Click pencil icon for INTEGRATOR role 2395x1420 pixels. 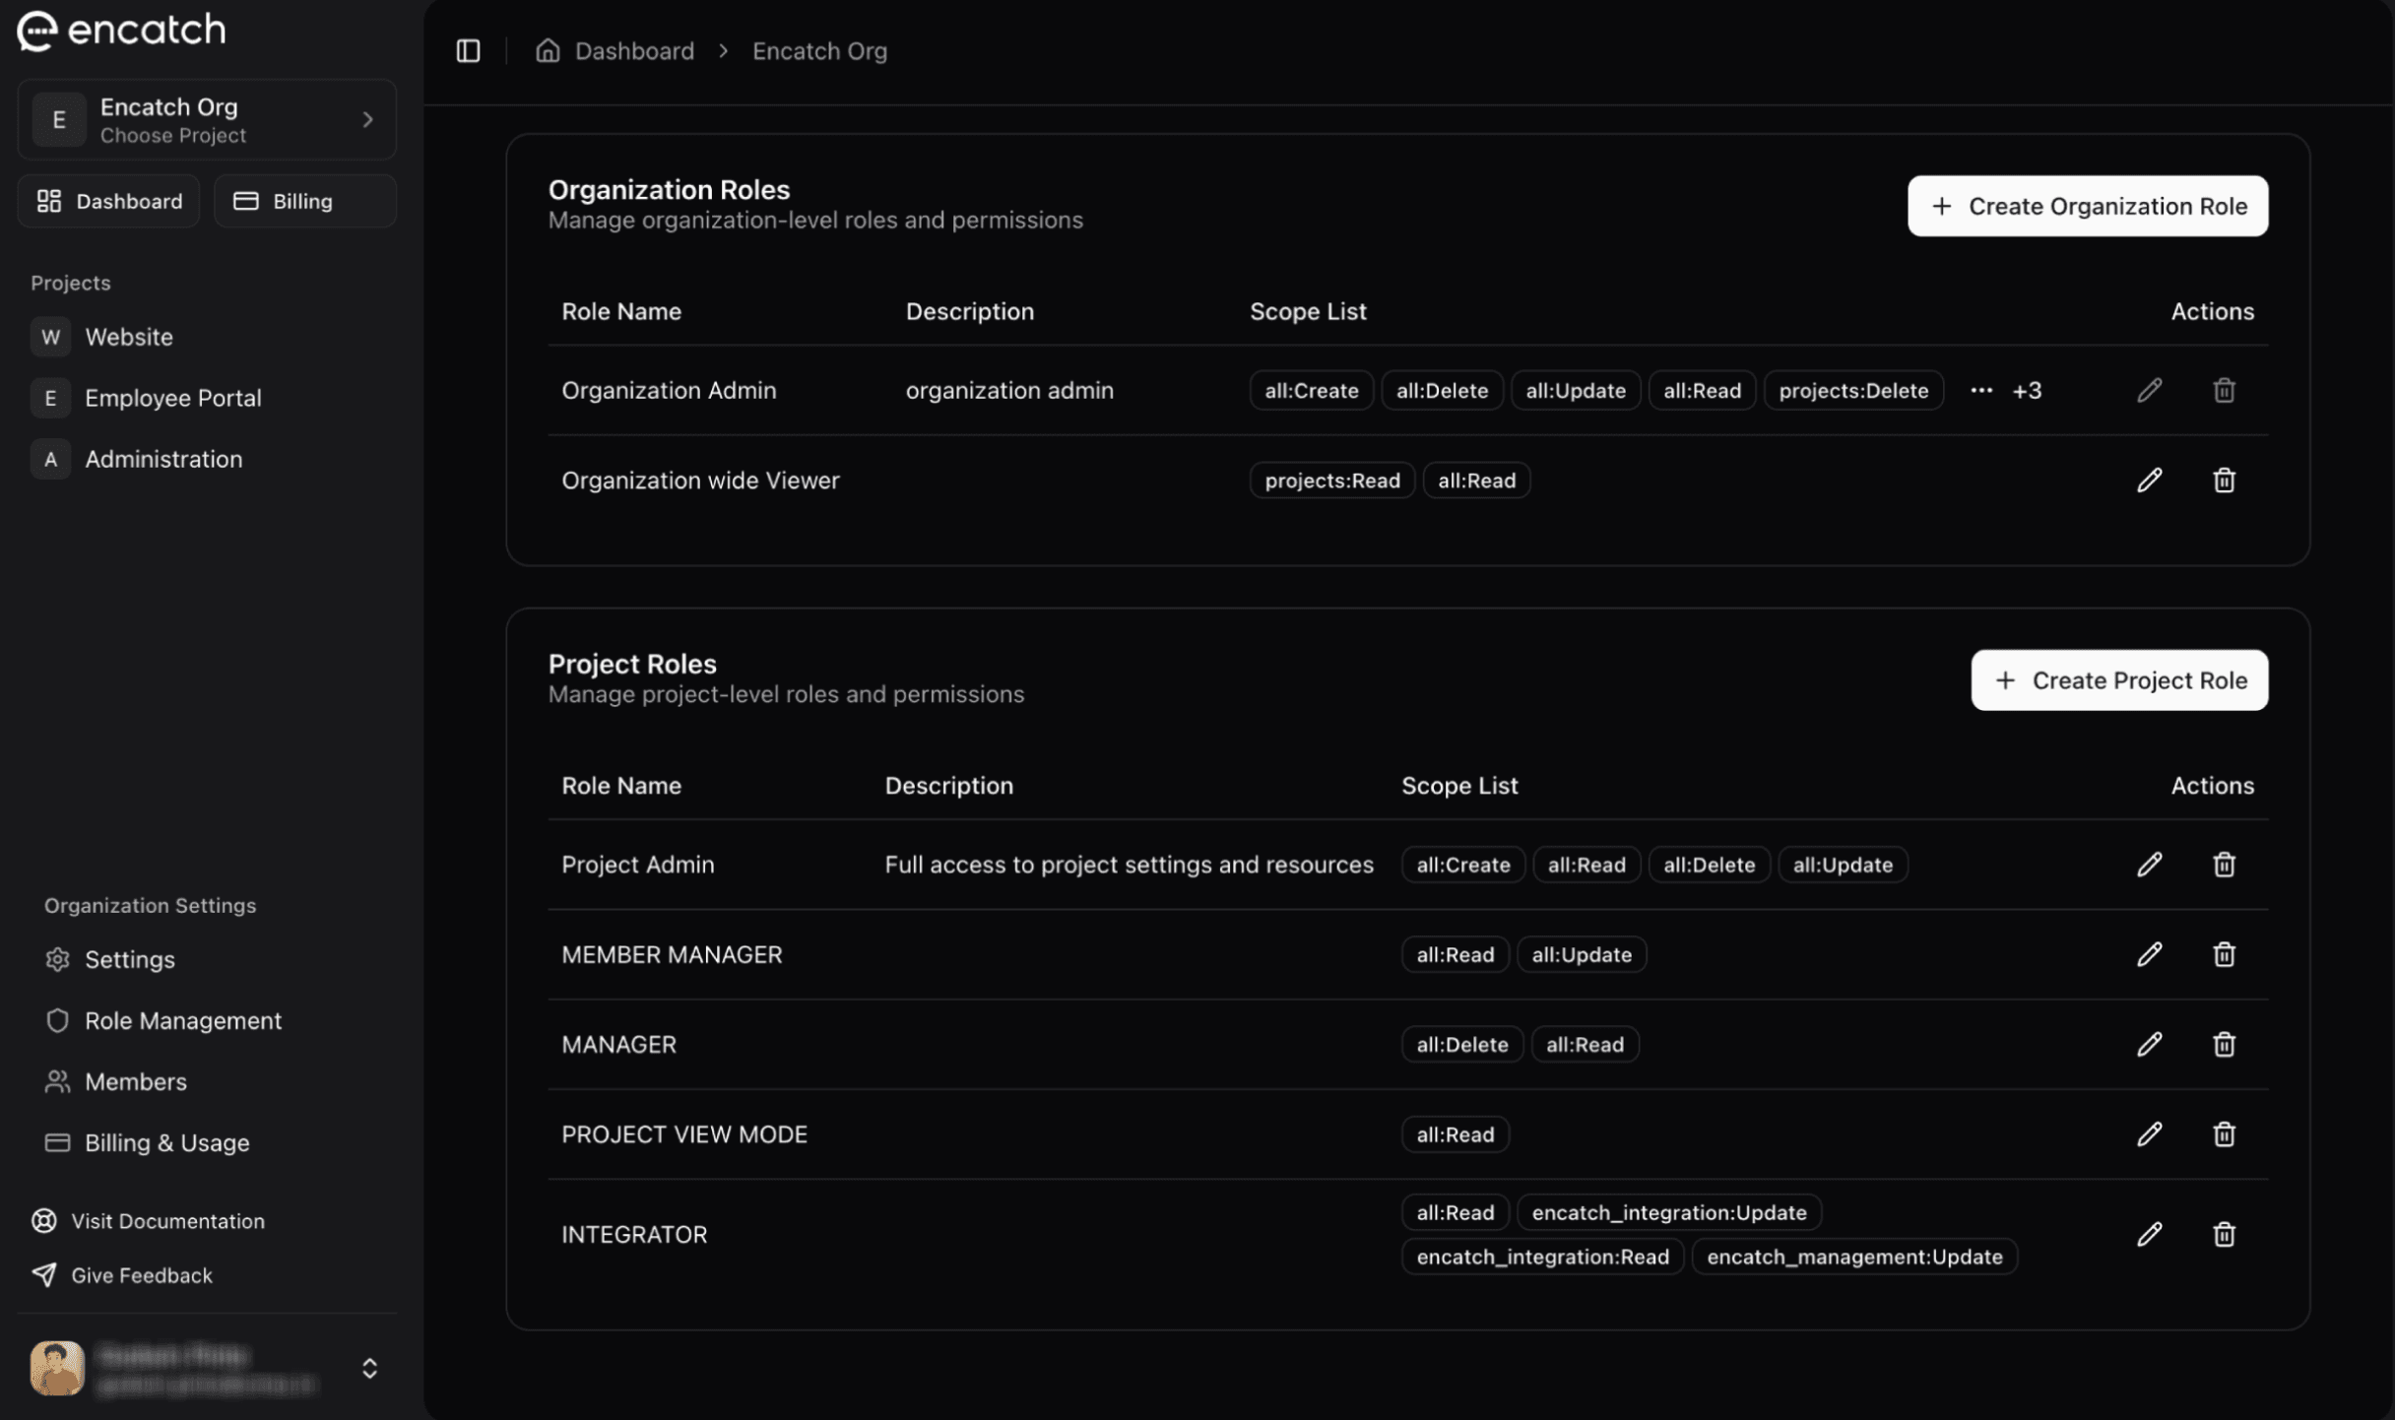(x=2149, y=1234)
